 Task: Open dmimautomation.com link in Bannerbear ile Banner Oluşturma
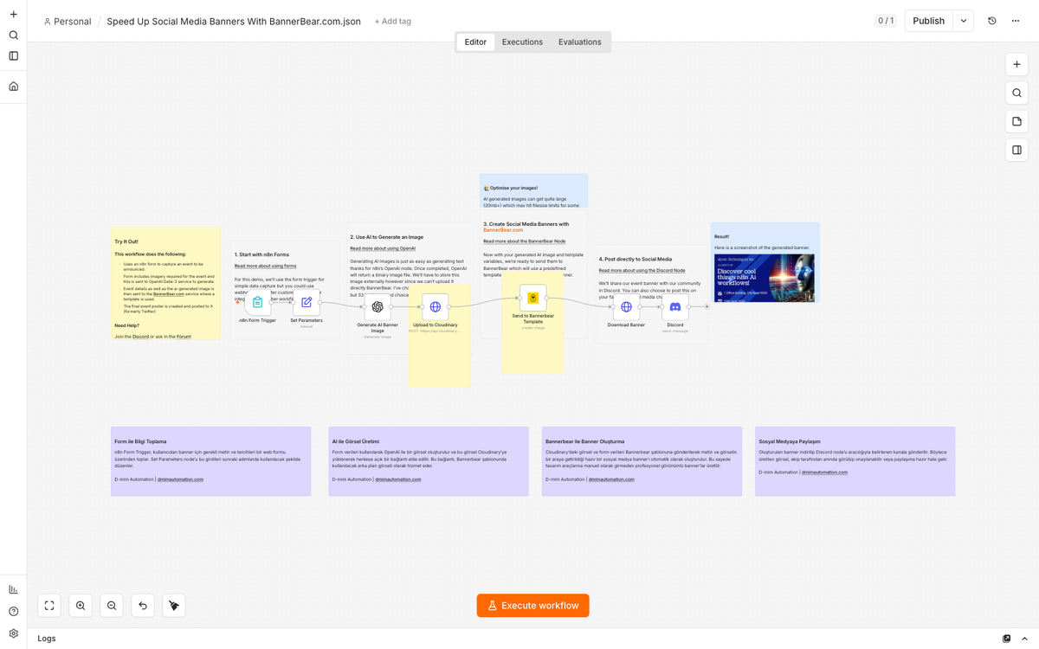coord(612,479)
